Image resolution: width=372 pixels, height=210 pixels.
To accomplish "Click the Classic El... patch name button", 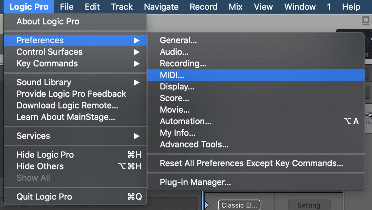I will (239, 205).
